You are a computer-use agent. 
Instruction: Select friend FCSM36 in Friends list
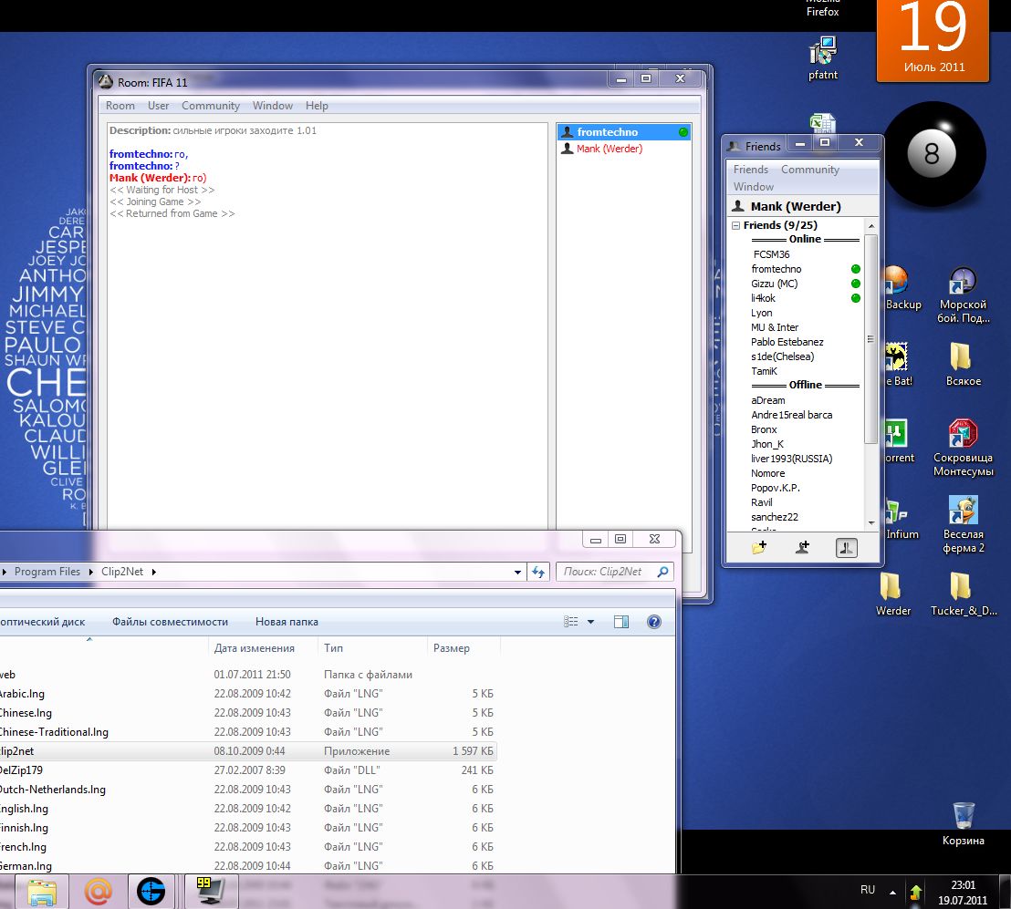coord(771,254)
